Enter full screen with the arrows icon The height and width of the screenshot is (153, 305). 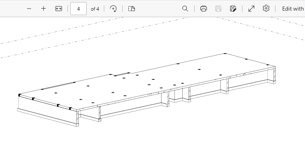tap(251, 9)
